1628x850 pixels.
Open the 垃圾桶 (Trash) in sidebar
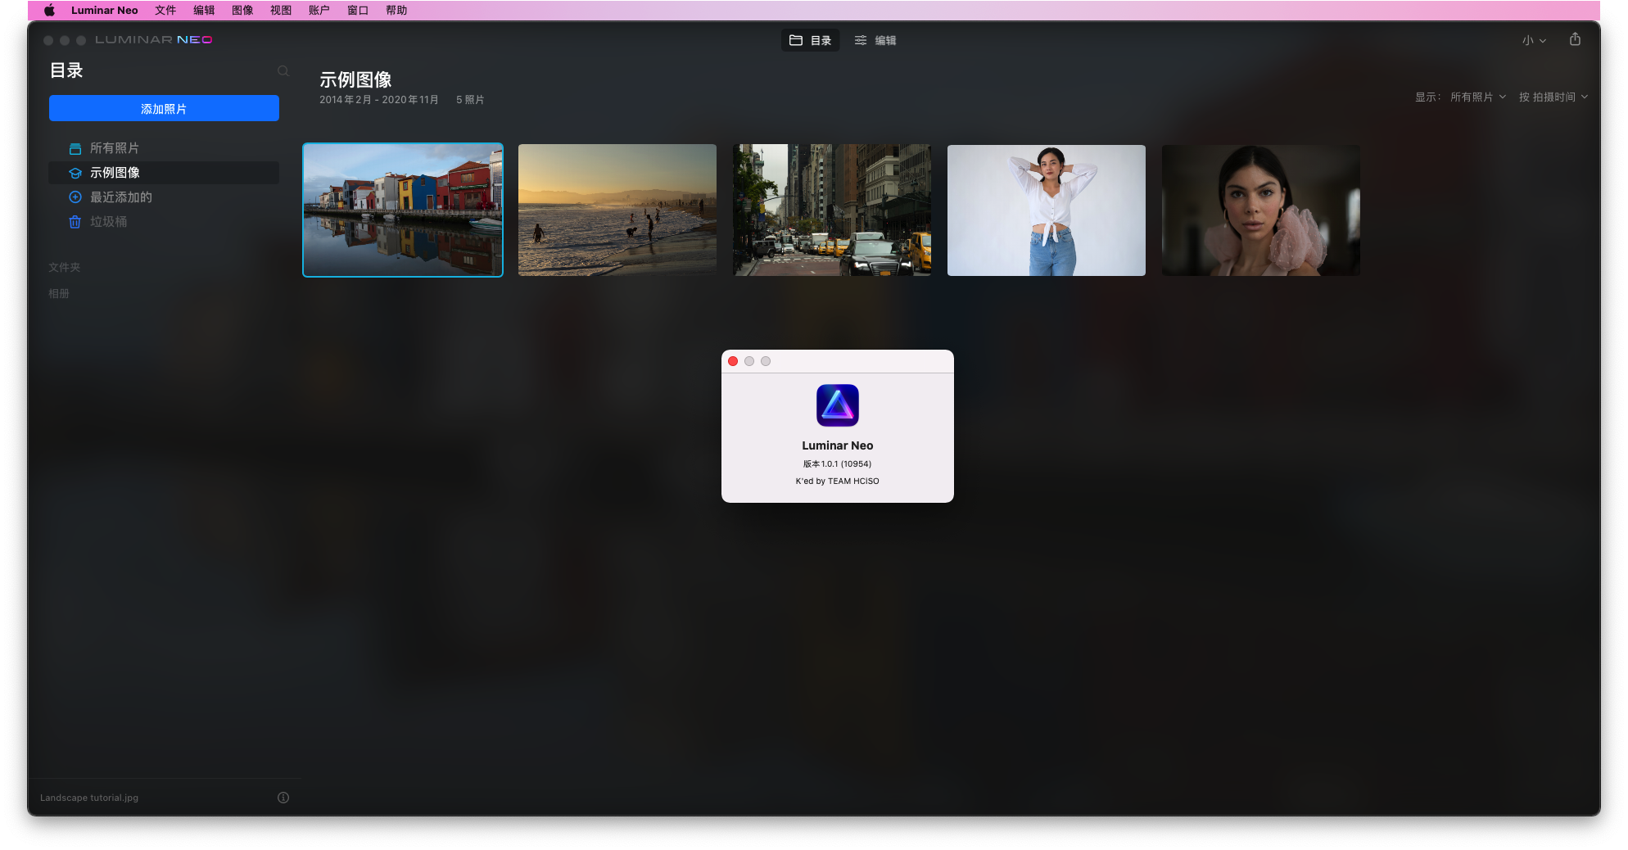[108, 222]
